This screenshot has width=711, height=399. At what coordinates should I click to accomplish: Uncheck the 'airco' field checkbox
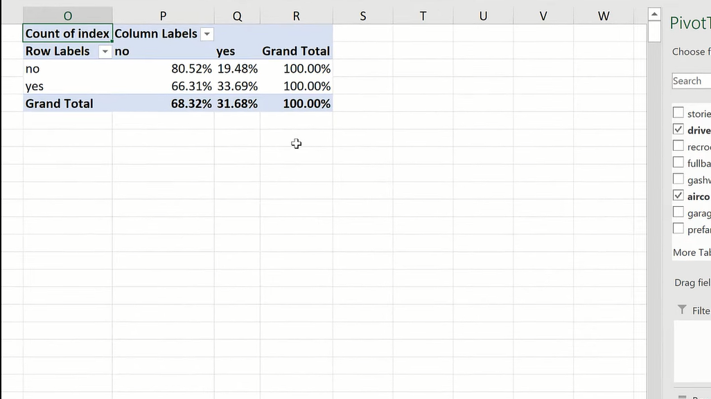(678, 196)
